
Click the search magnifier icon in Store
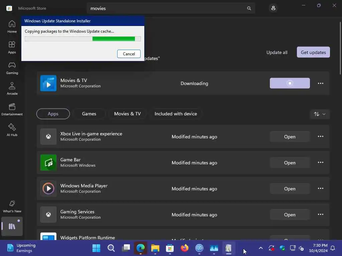(x=249, y=8)
